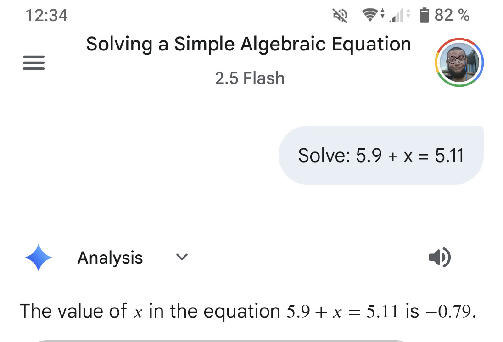Tap the cellular signal status icon

point(397,16)
